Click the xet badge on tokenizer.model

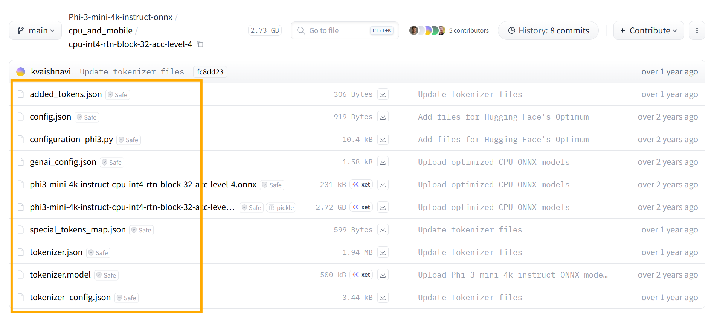click(361, 275)
